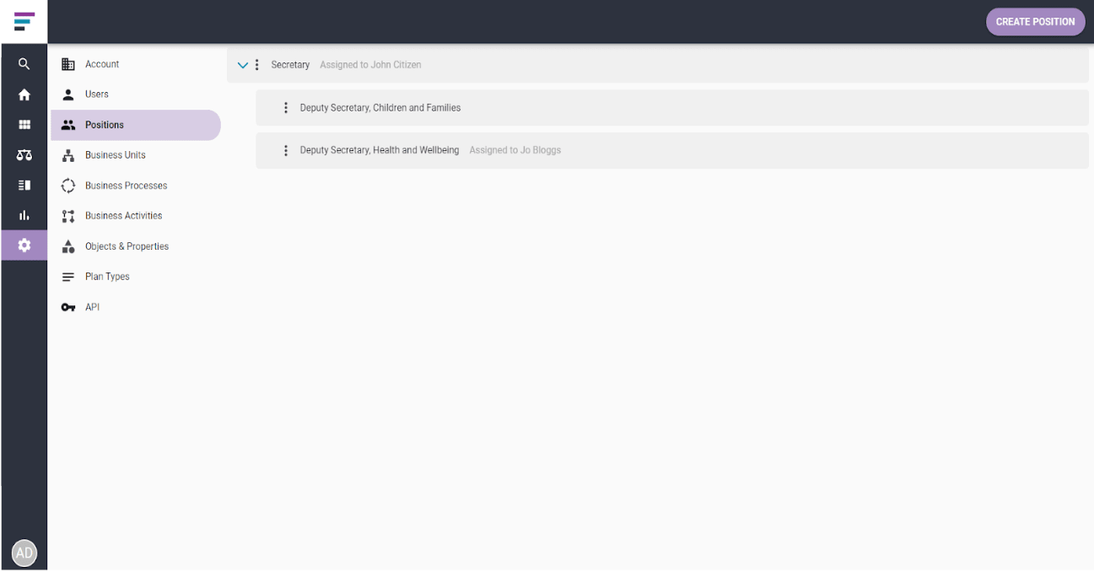Click the Business Units hierarchy icon
This screenshot has height=572, width=1094.
68,155
